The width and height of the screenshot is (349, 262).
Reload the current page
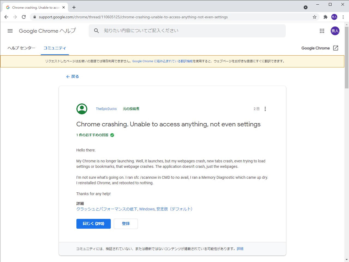[24, 17]
